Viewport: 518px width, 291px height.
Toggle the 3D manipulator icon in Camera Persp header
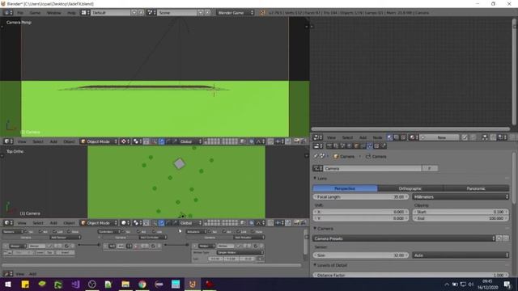coord(154,141)
